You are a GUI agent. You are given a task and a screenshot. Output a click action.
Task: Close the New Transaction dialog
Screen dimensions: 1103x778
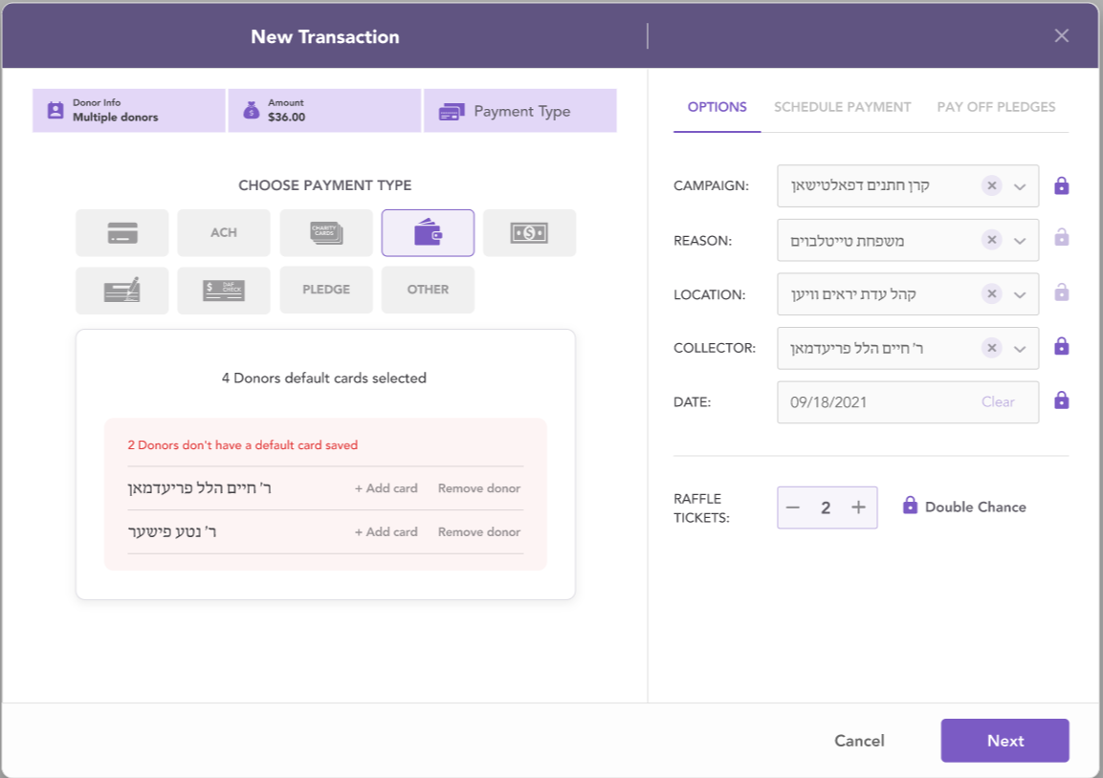pos(1062,36)
